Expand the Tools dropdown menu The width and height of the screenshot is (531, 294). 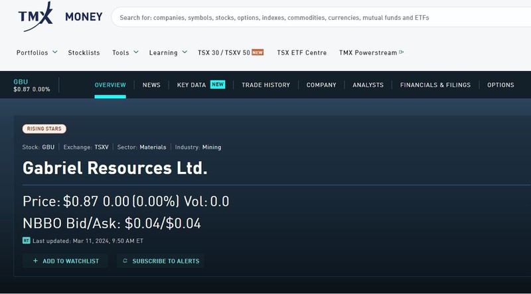(x=125, y=52)
